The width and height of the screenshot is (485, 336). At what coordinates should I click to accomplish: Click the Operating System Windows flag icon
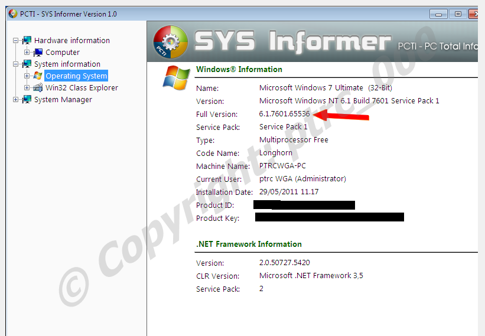38,76
